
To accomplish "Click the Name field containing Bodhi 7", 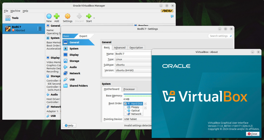I will click(x=133, y=54).
